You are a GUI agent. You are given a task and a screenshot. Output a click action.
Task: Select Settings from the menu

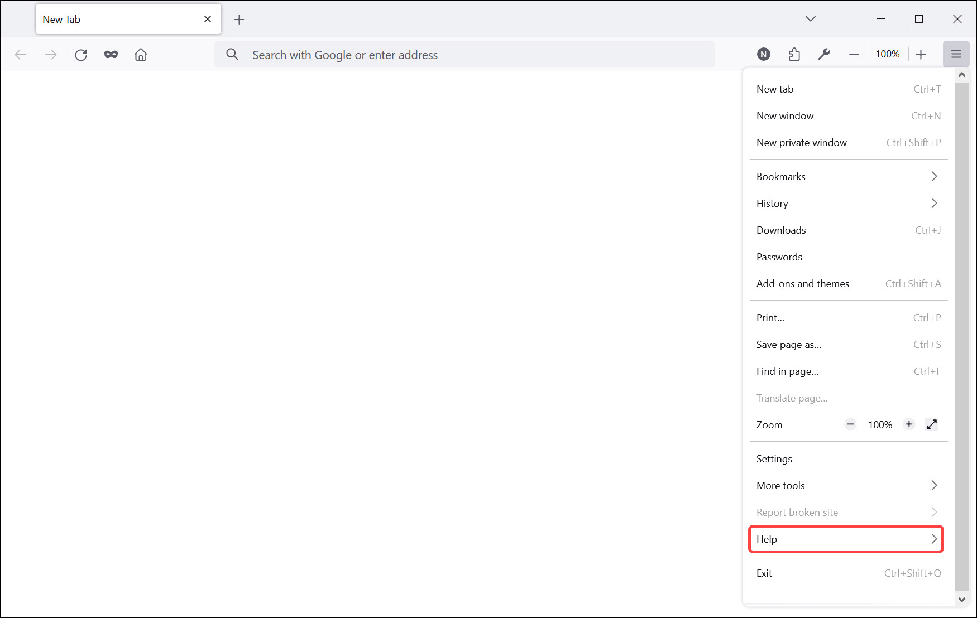[774, 458]
